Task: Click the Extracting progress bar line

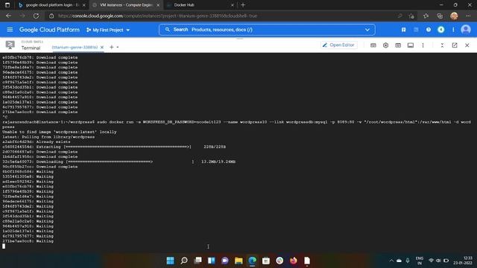Action: 114,147
